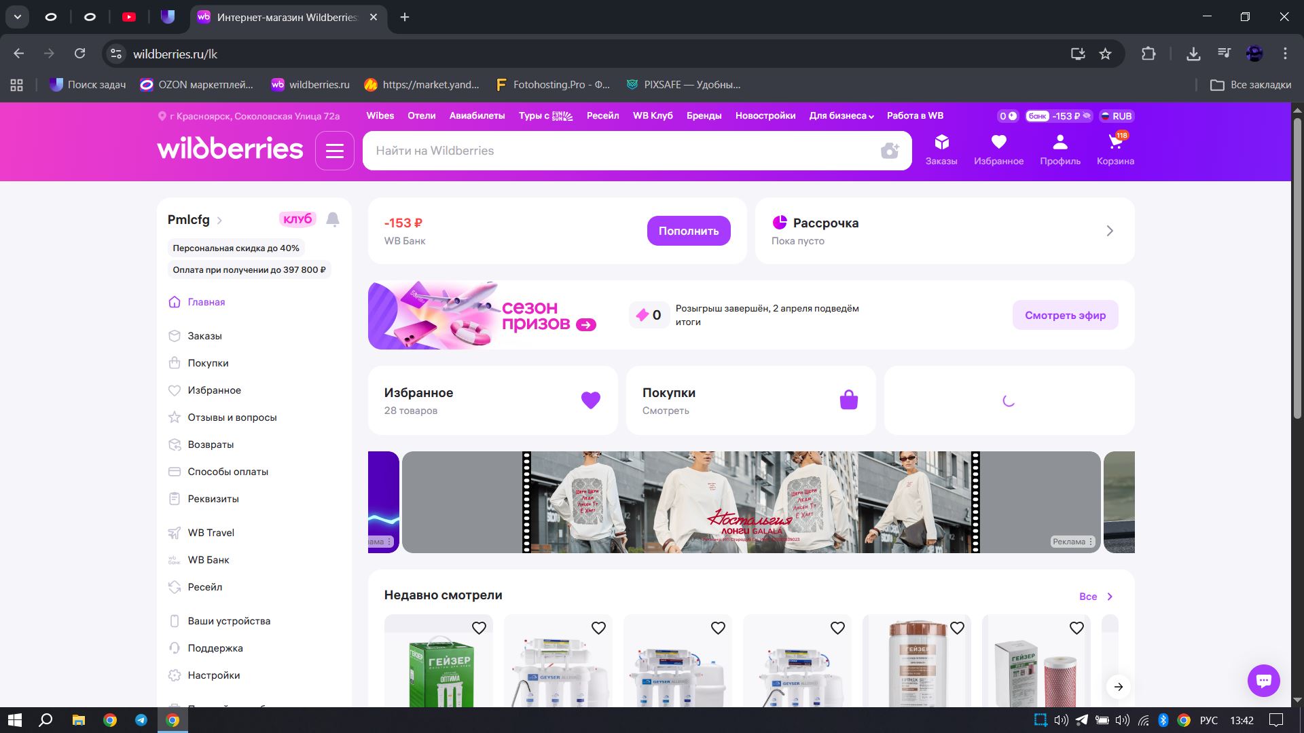Open Способы оплаты in the sidebar
1304x733 pixels.
pyautogui.click(x=228, y=472)
